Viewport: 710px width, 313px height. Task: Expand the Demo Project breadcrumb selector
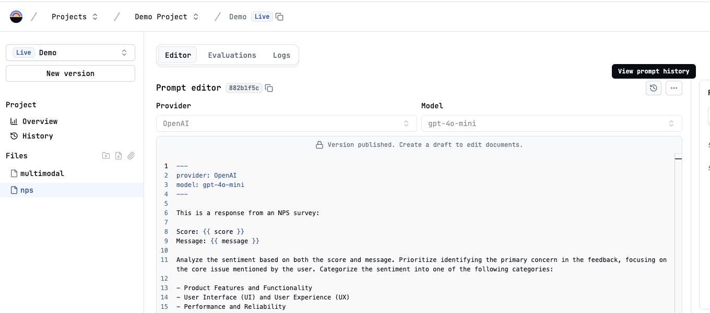click(167, 17)
